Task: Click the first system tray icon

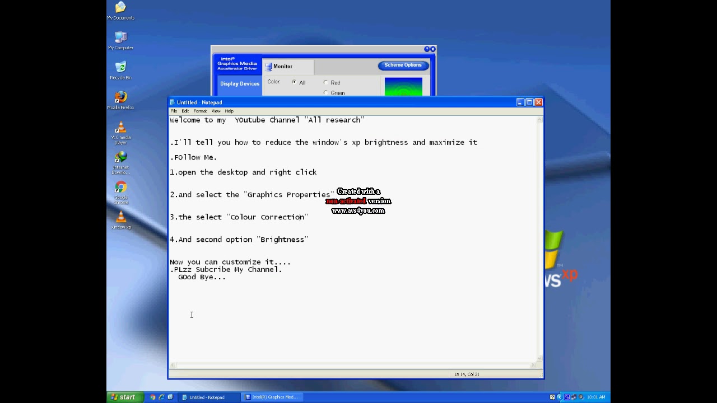Action: pyautogui.click(x=552, y=397)
